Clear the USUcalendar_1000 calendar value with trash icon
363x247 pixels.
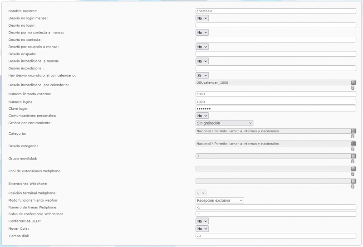(x=353, y=88)
